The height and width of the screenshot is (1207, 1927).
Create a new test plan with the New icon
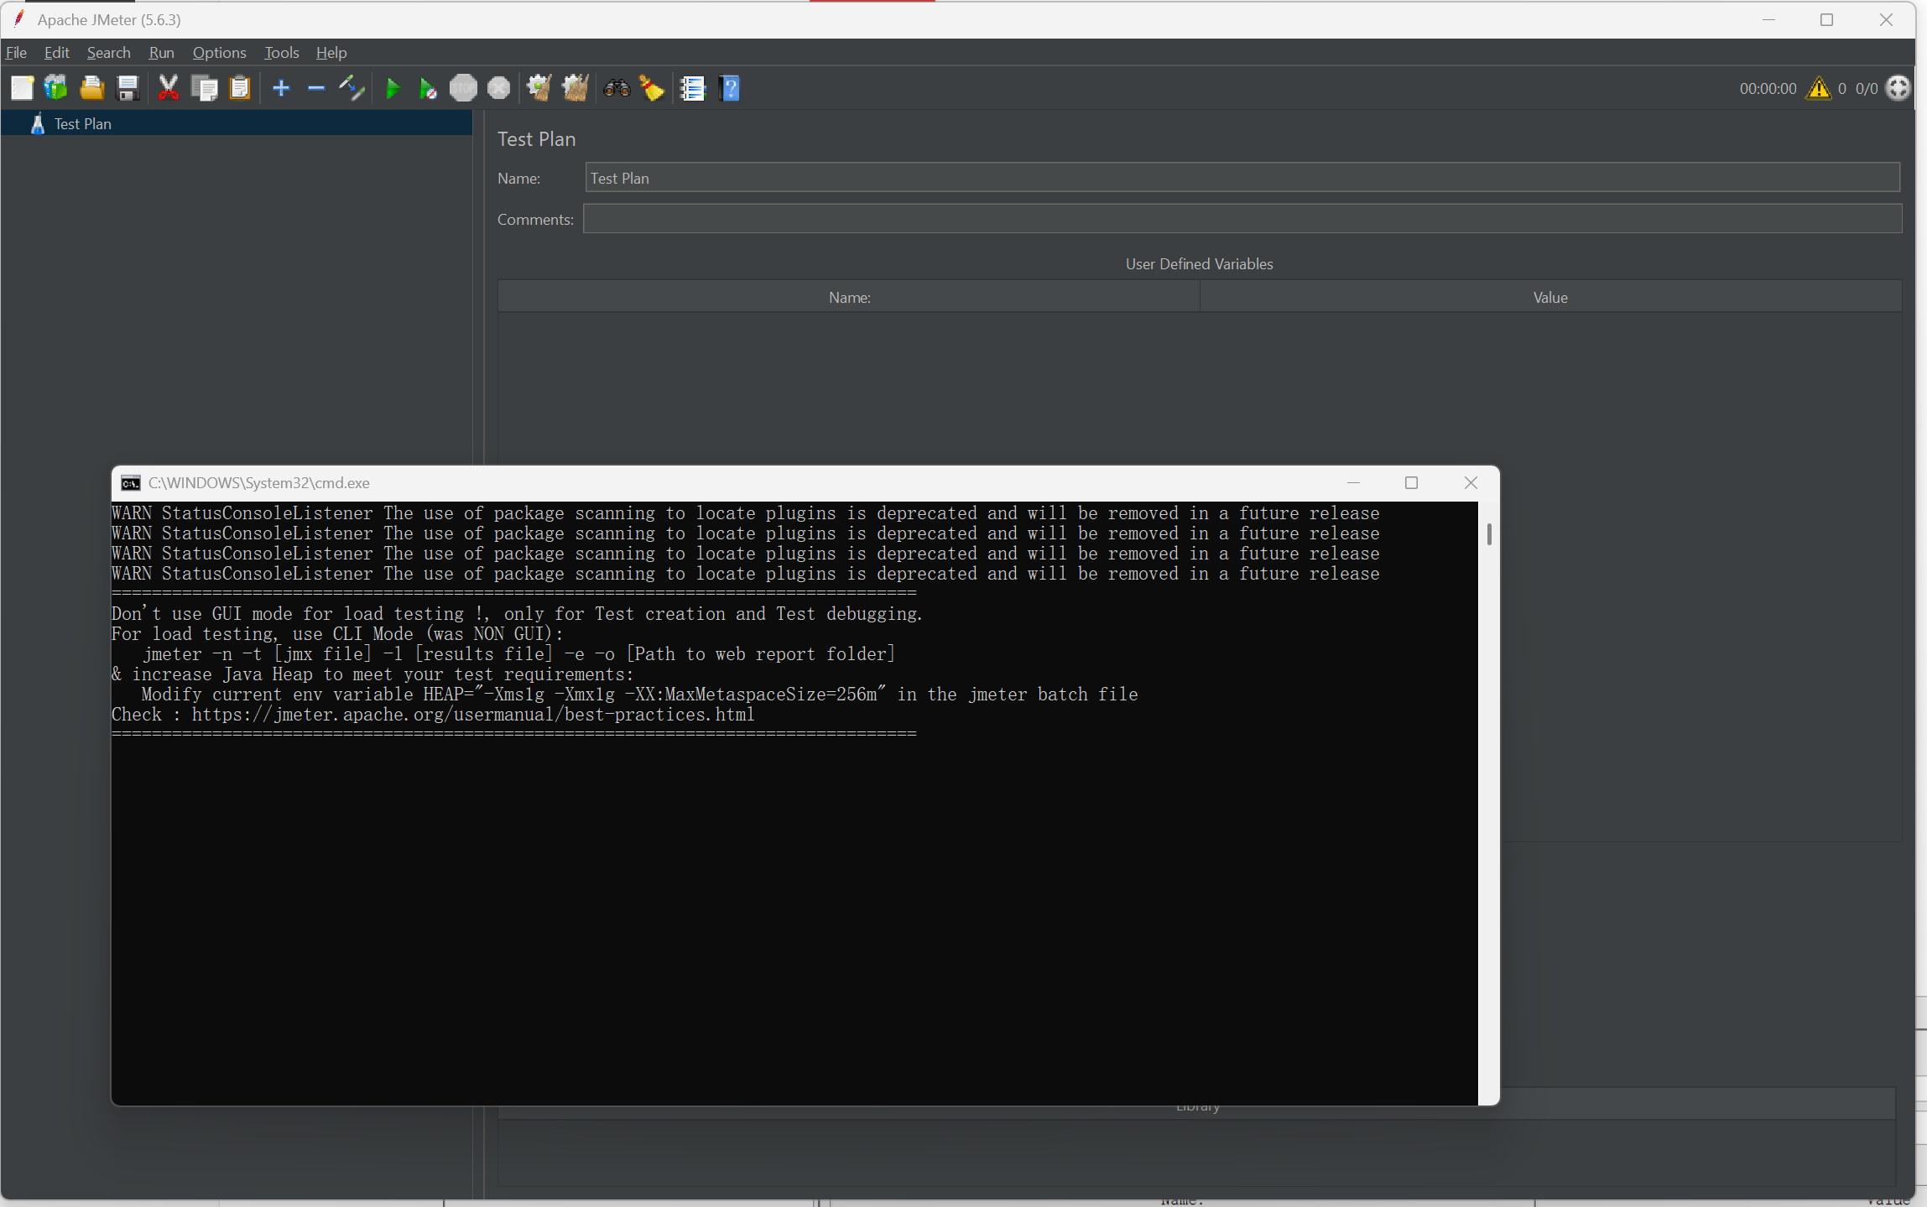(x=22, y=88)
